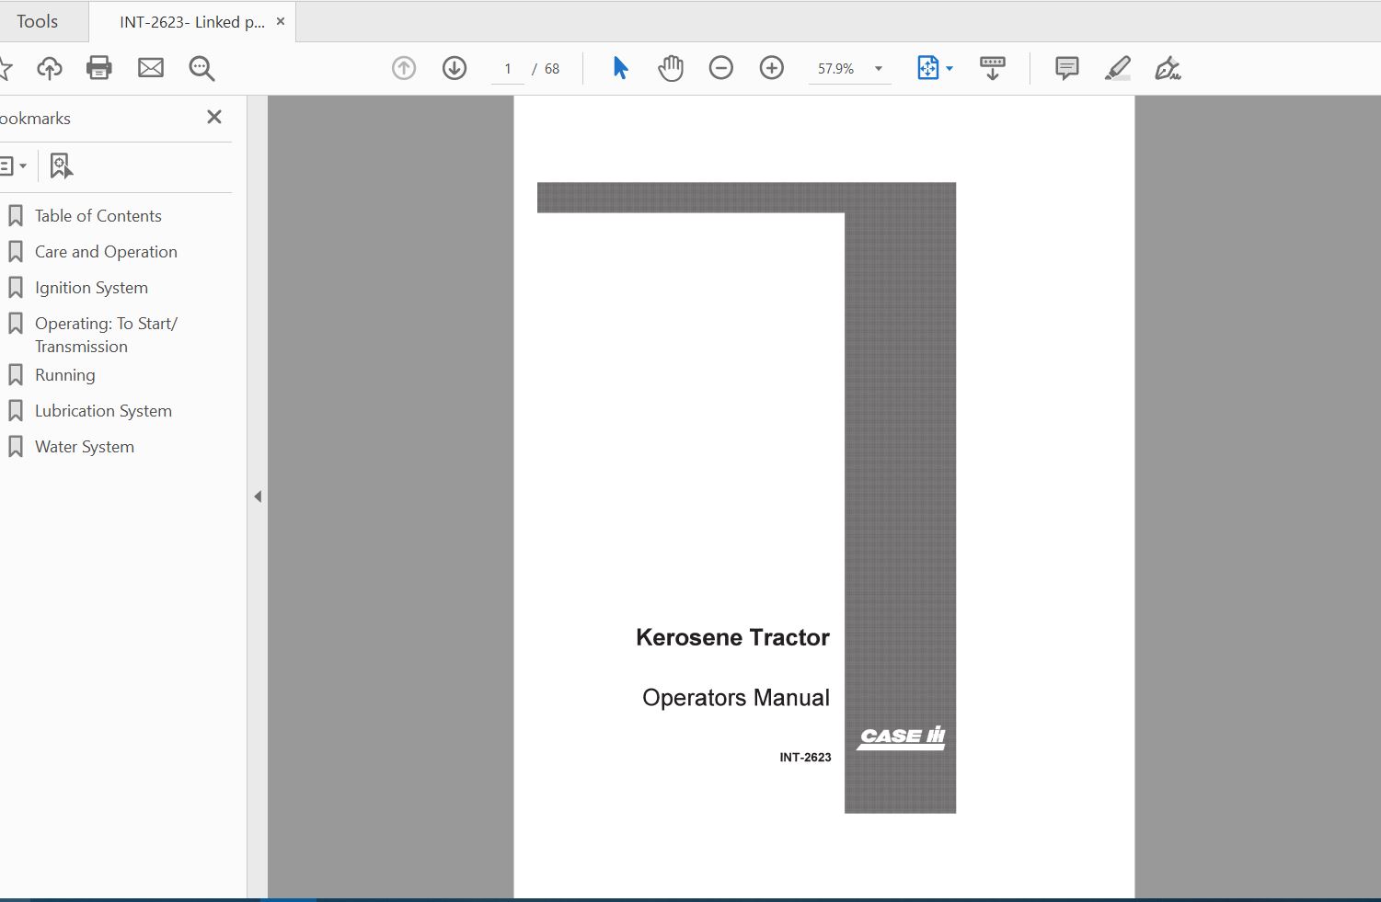Add a sticky note comment
The height and width of the screenshot is (902, 1381).
(1067, 68)
